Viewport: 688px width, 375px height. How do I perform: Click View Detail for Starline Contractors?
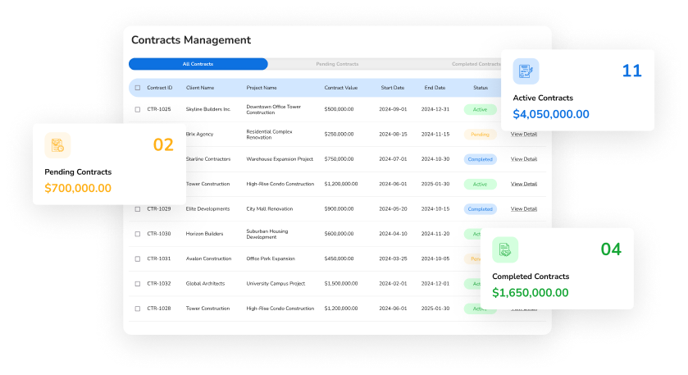pos(523,159)
